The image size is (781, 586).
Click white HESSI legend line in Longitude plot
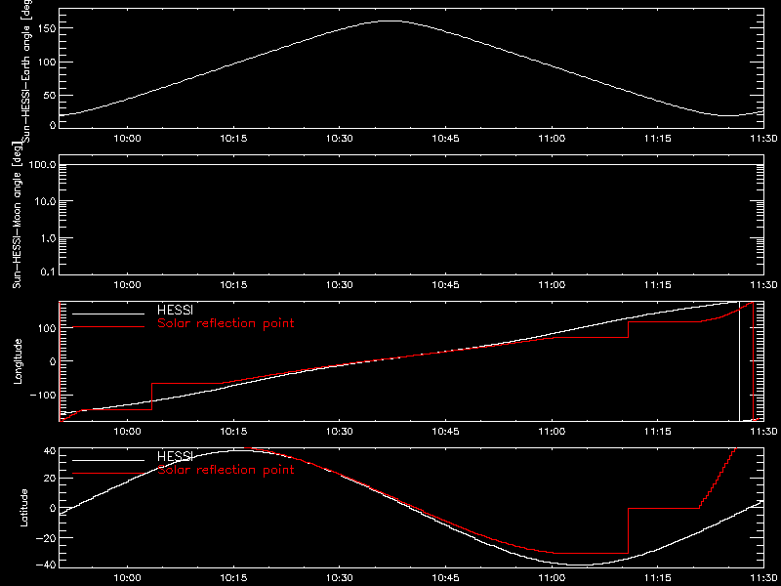[x=108, y=314]
